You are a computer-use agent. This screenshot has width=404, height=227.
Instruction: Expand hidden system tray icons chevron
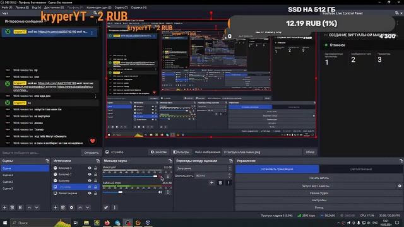338,223
